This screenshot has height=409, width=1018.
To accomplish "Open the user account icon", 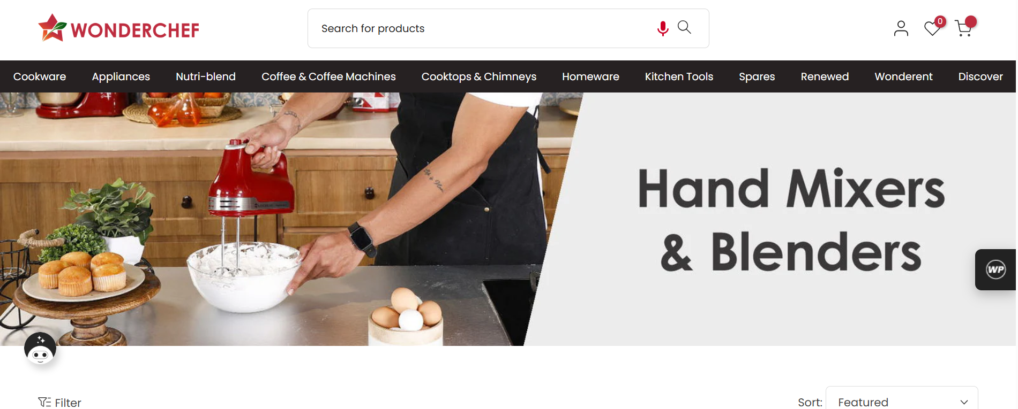I will tap(901, 28).
